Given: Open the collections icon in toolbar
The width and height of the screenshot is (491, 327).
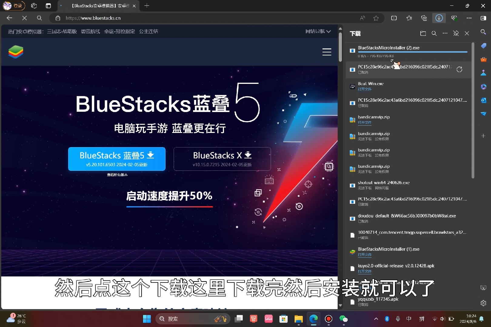Looking at the screenshot, I should click(x=424, y=18).
